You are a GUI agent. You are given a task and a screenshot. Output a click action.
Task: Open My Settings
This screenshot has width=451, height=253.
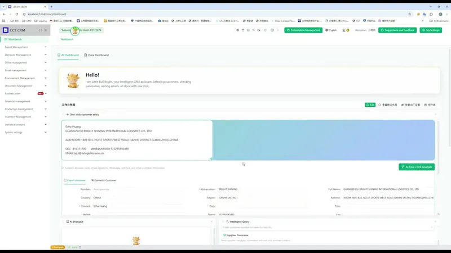[x=431, y=30]
